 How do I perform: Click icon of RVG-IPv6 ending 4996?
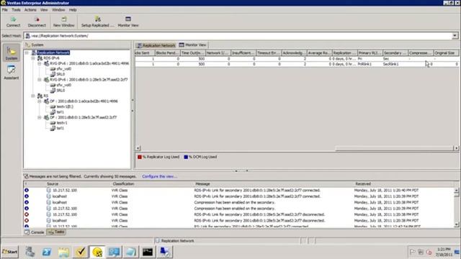coord(46,63)
